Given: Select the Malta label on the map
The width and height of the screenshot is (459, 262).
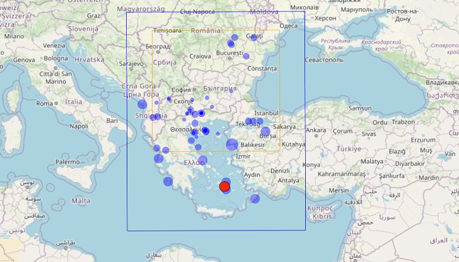Looking at the screenshot, I should pos(81,200).
